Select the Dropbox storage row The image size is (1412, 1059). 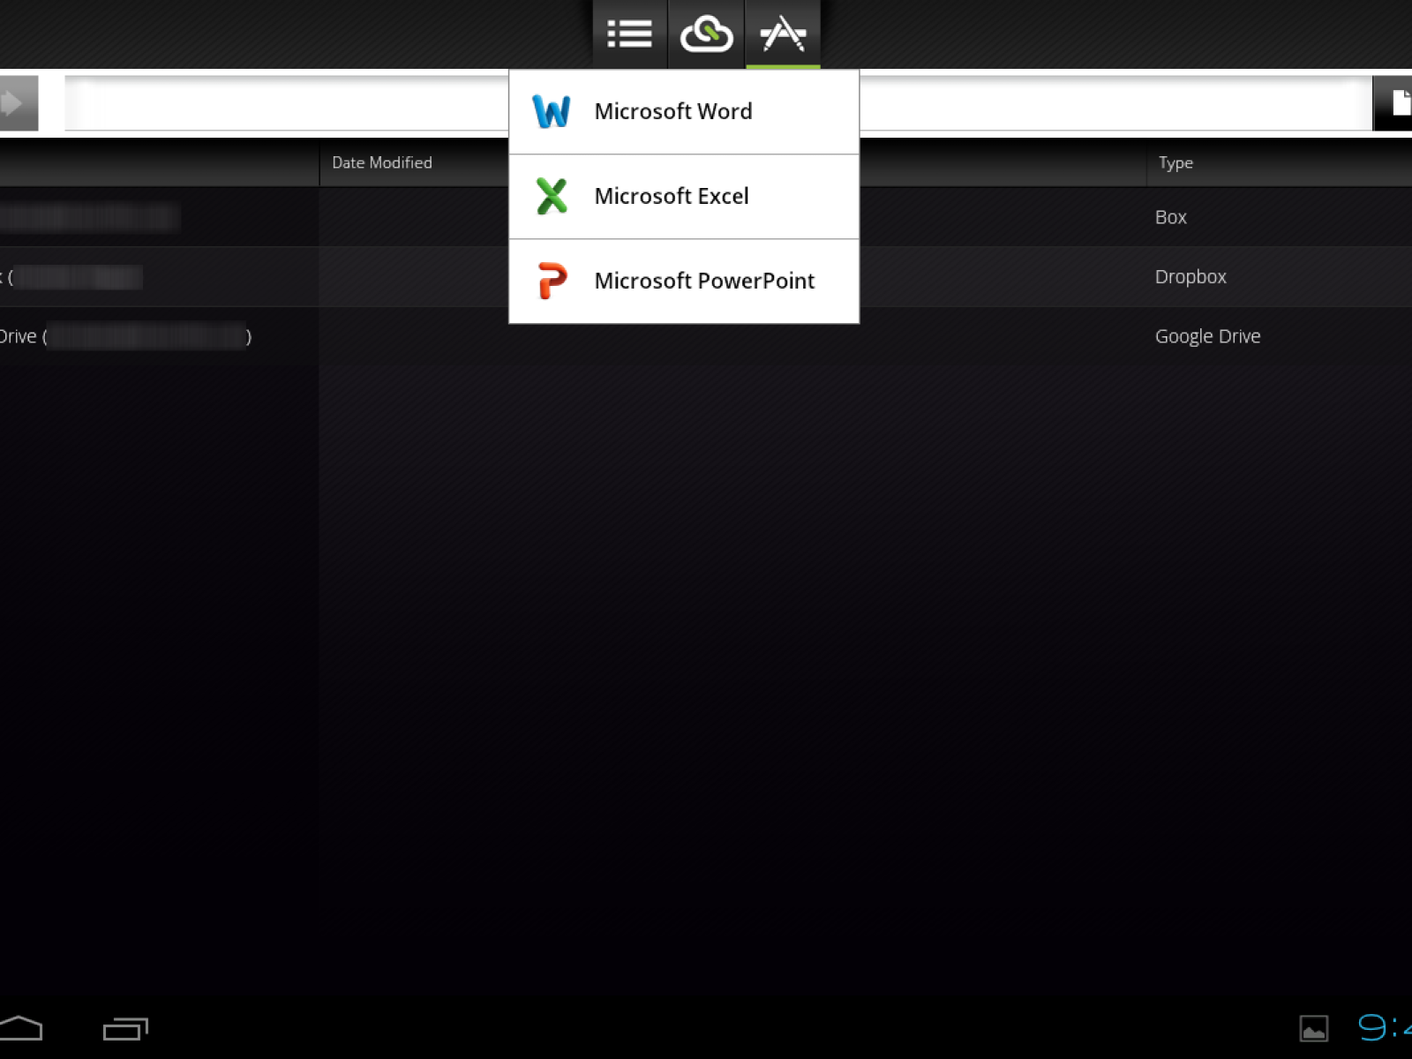(x=706, y=277)
